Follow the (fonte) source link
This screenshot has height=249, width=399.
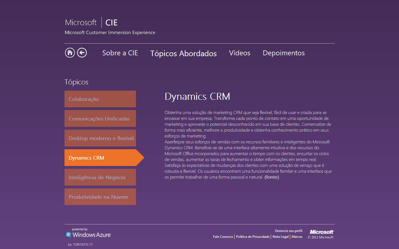[272, 177]
